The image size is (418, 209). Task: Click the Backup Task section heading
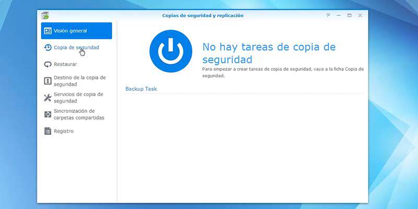[x=141, y=89]
